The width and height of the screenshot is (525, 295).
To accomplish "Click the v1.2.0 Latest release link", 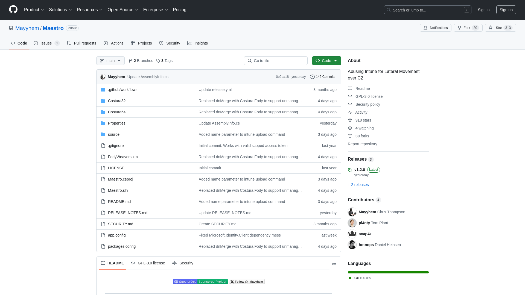I will tap(360, 169).
